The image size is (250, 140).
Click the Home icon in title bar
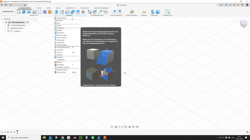pos(25,5)
